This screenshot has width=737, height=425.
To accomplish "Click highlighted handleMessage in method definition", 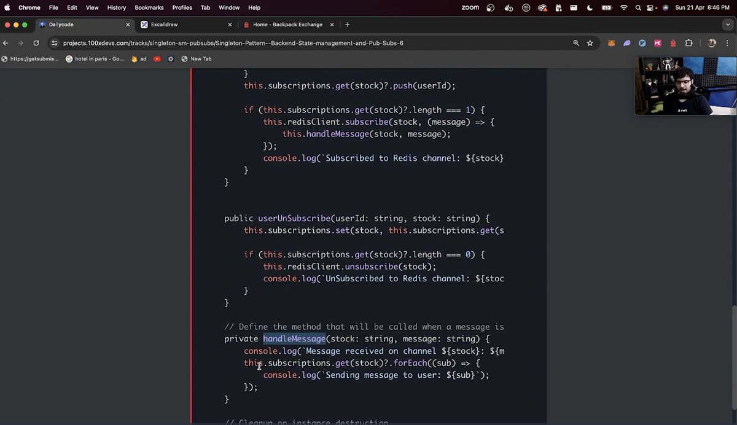I will [294, 339].
